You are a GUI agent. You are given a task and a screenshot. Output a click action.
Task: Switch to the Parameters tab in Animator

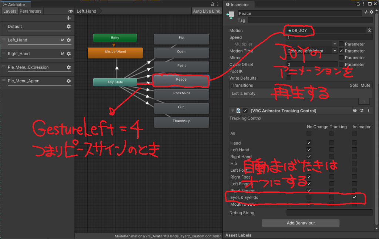[x=30, y=11]
